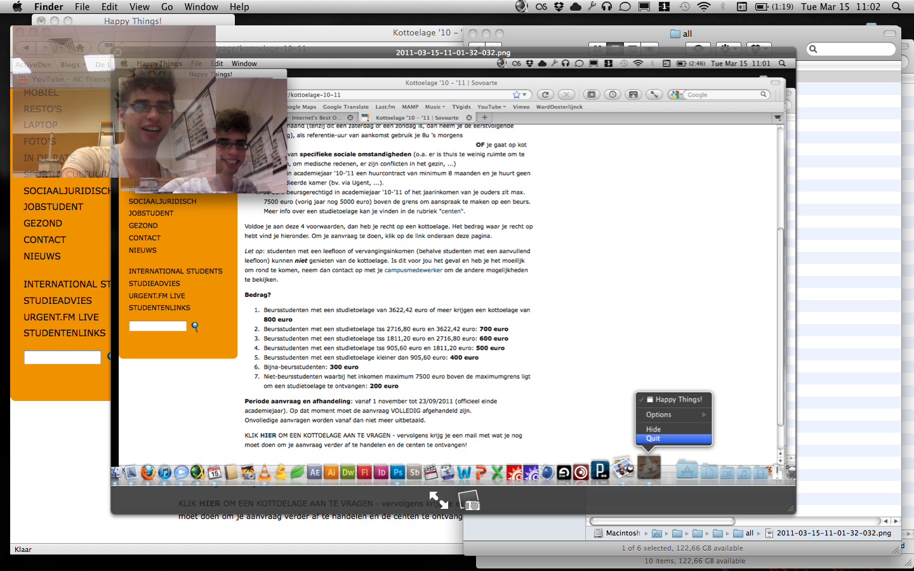Open the Apple menu
Image resolution: width=914 pixels, height=571 pixels.
(x=17, y=7)
